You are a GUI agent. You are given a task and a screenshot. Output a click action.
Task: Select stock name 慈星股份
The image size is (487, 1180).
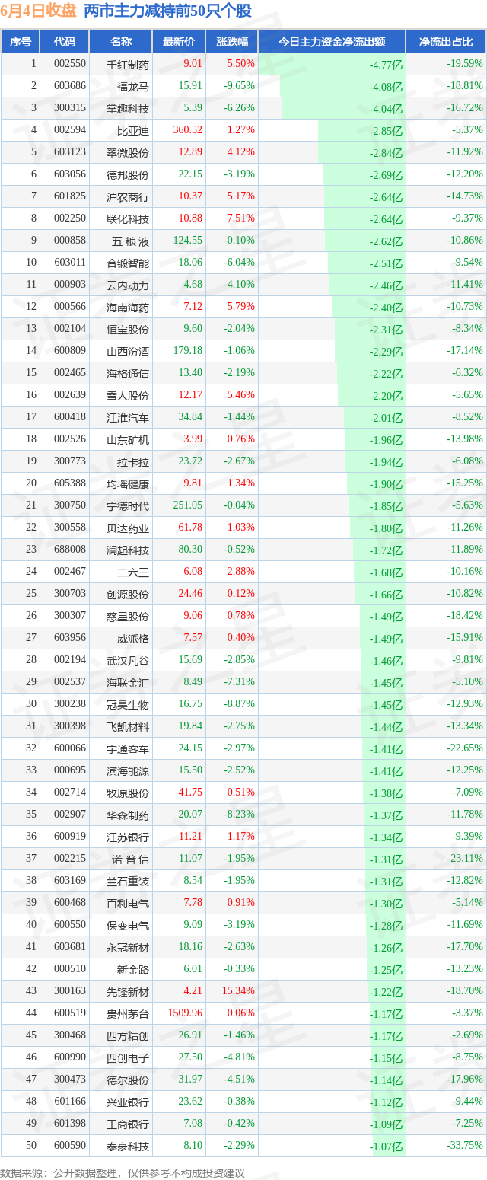[128, 616]
